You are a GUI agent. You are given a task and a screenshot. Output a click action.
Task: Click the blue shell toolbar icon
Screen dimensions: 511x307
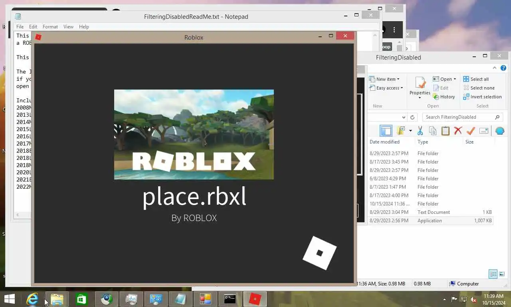pos(499,131)
